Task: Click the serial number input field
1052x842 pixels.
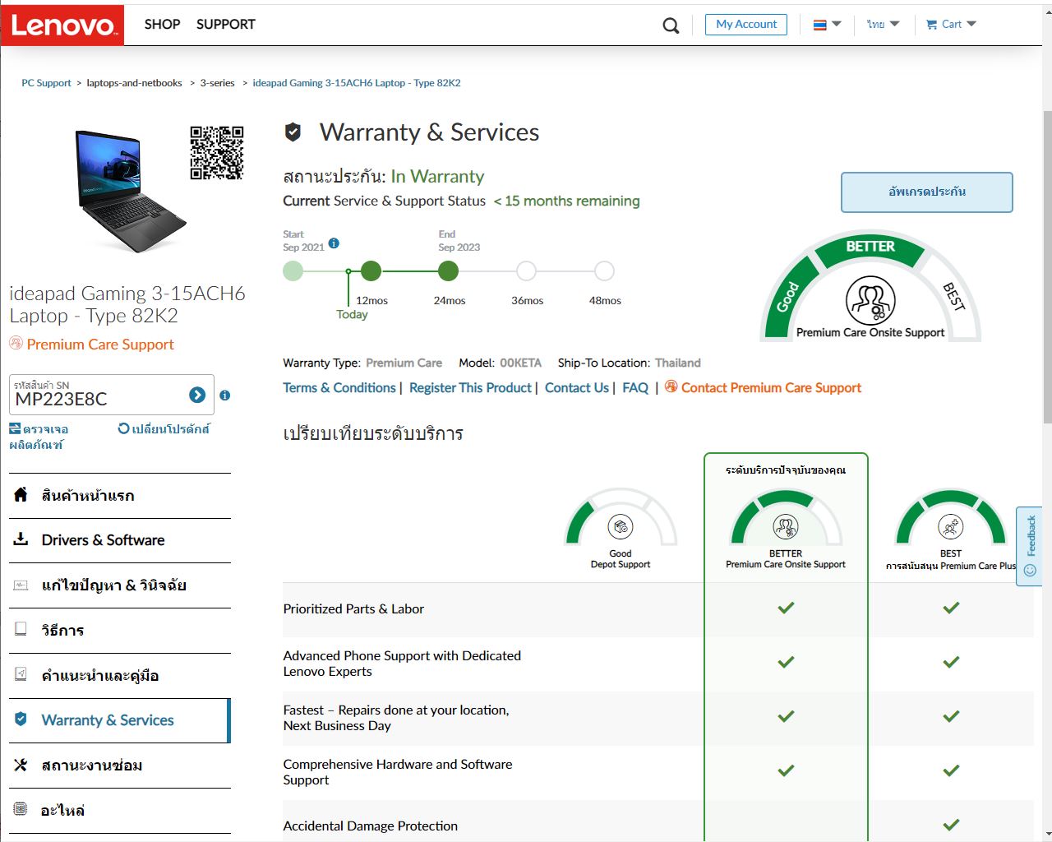Action: point(99,400)
